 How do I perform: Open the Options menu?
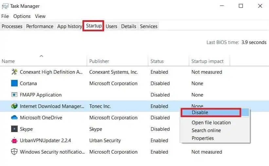click(22, 16)
